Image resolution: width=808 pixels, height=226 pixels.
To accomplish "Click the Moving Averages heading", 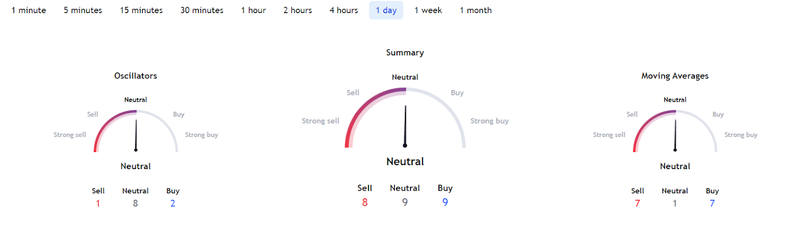I will [x=675, y=76].
